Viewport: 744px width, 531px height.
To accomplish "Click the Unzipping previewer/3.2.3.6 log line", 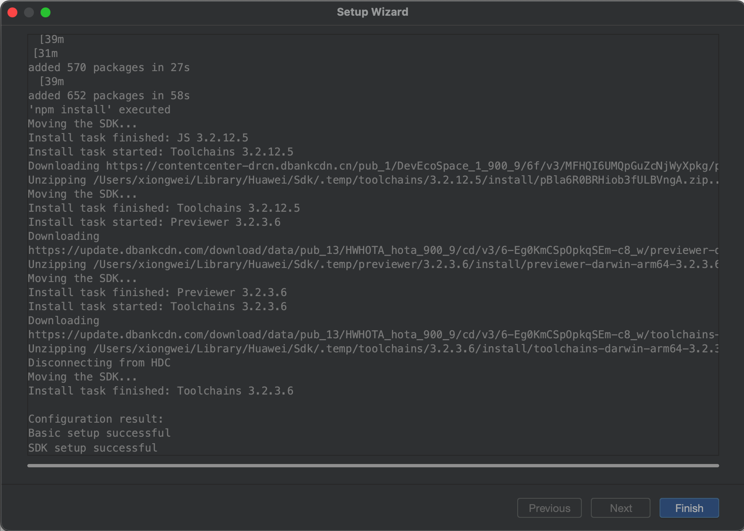I will click(373, 264).
